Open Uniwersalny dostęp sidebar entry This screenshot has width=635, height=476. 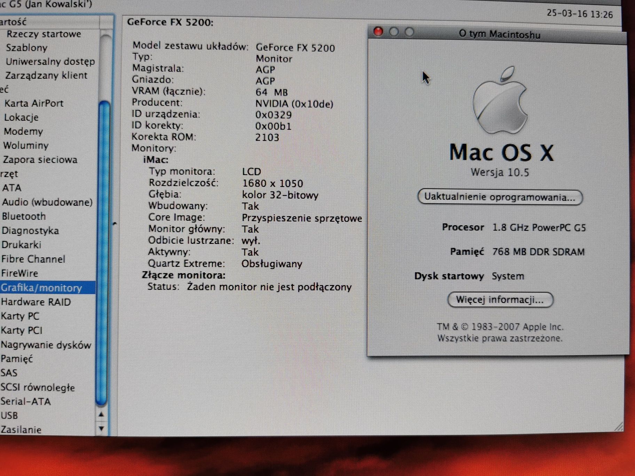[50, 62]
